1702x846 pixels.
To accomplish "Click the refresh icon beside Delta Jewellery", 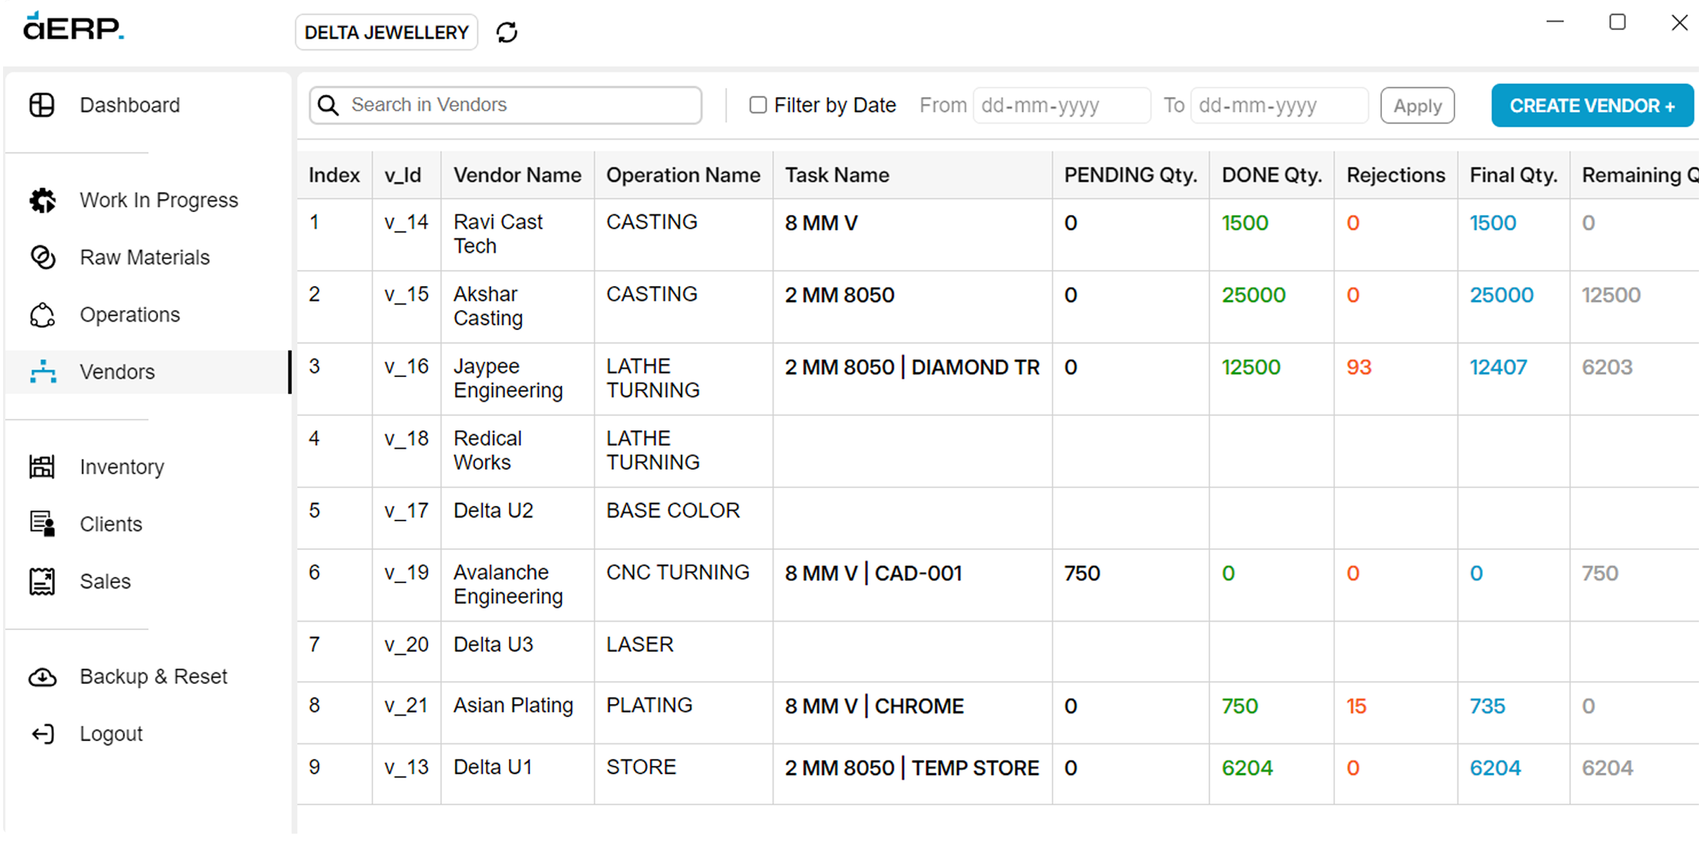I will [507, 32].
